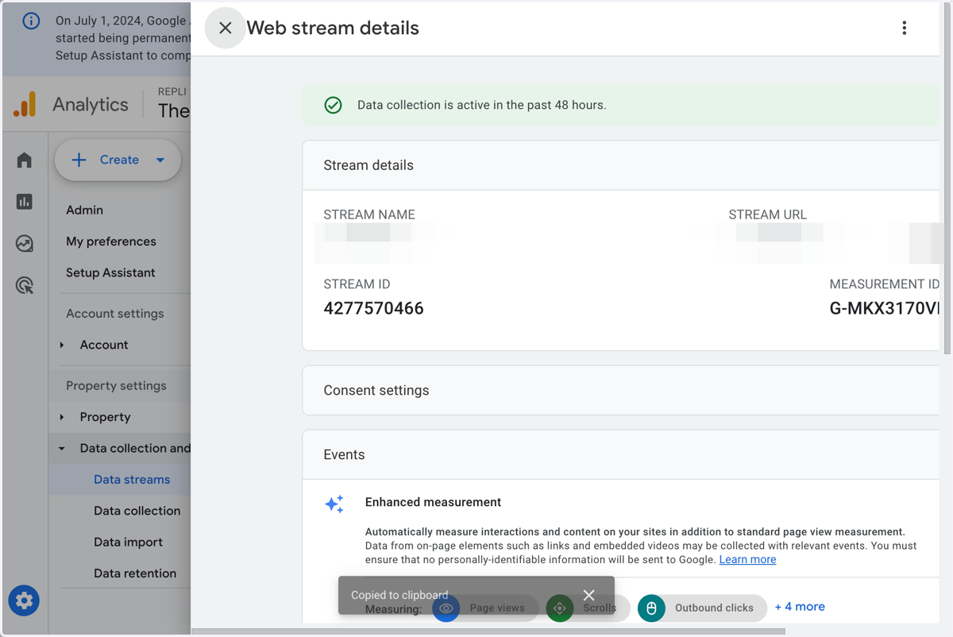Open Data retention settings
Image resolution: width=953 pixels, height=637 pixels.
[135, 573]
